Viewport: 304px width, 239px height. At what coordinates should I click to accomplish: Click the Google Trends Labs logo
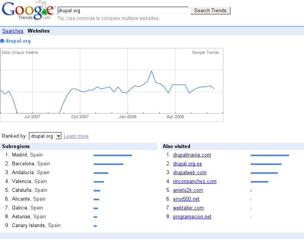point(28,10)
